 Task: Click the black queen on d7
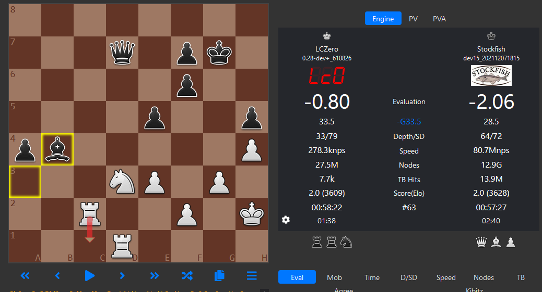coord(122,53)
